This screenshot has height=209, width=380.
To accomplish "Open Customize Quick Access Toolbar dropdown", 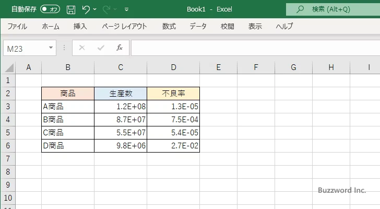I will [126, 9].
